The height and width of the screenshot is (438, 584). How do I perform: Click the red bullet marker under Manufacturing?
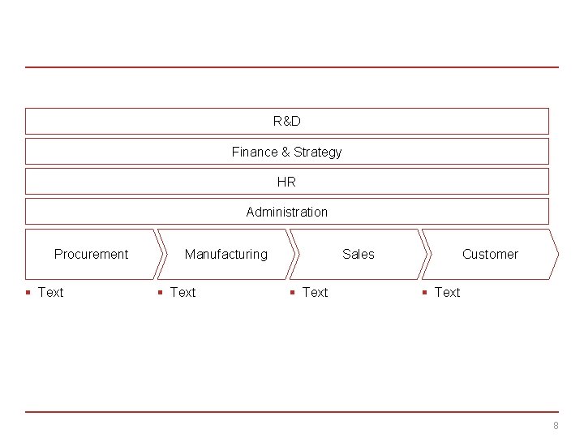point(161,292)
